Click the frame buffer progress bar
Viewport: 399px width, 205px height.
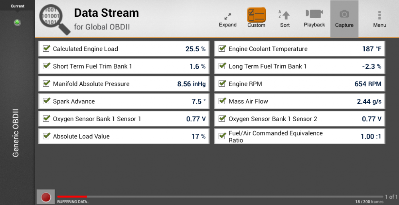(220, 197)
